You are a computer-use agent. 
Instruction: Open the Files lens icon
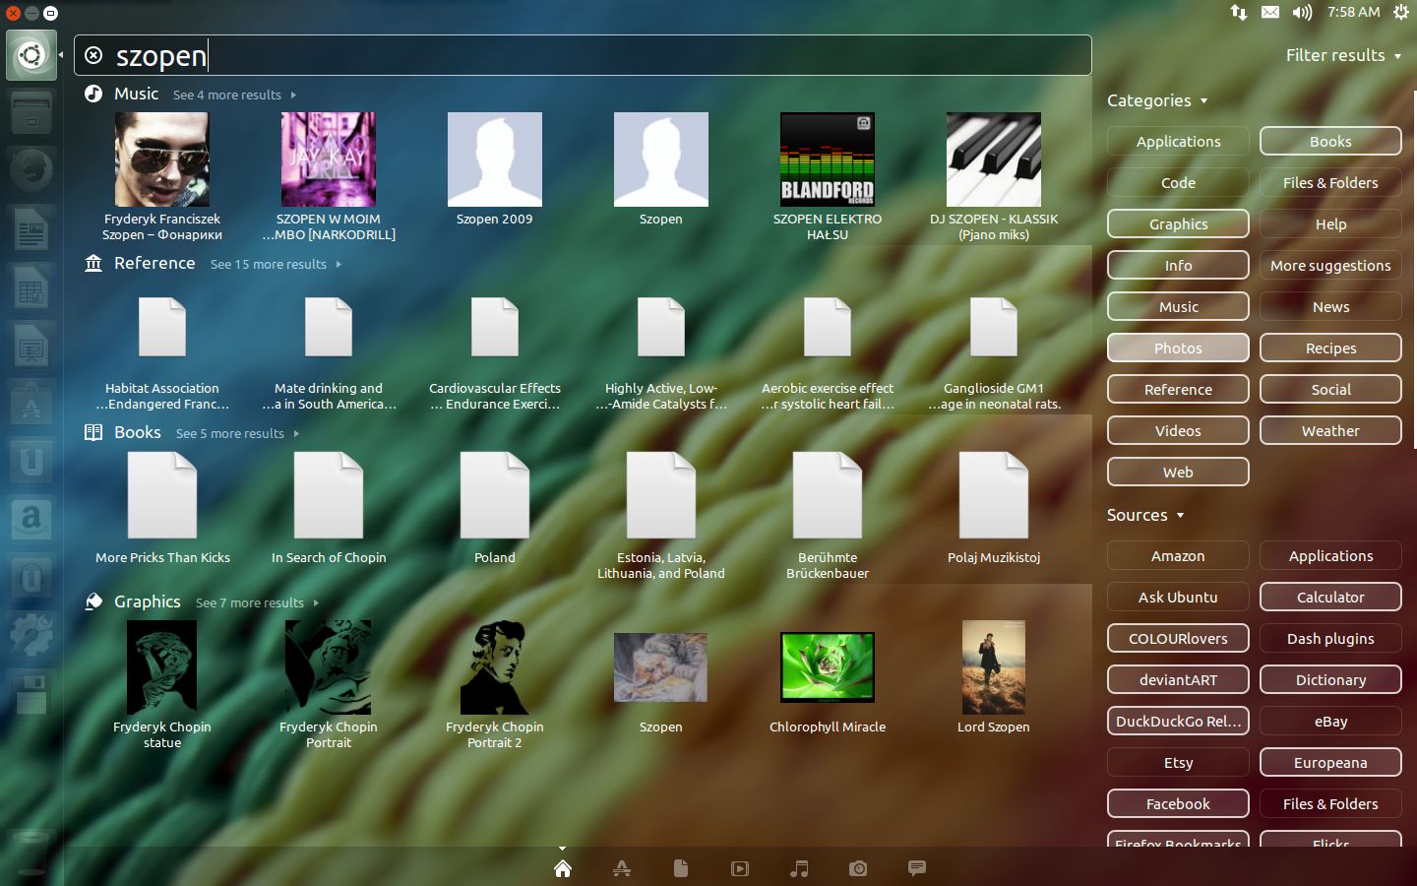[x=681, y=868]
